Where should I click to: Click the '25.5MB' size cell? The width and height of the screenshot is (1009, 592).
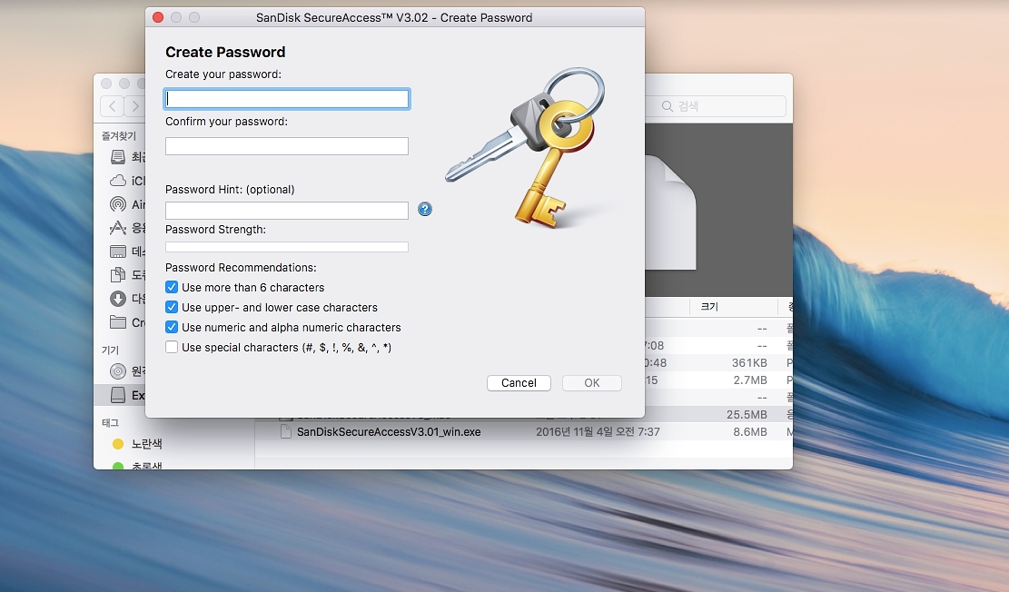point(747,414)
